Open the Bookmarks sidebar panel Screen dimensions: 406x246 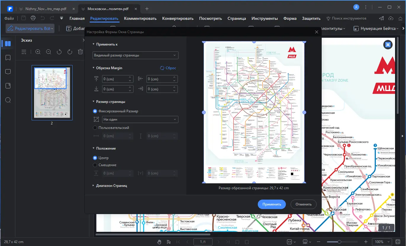(x=8, y=58)
